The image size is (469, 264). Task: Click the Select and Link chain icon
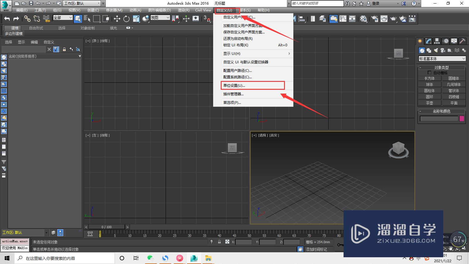(x=27, y=19)
